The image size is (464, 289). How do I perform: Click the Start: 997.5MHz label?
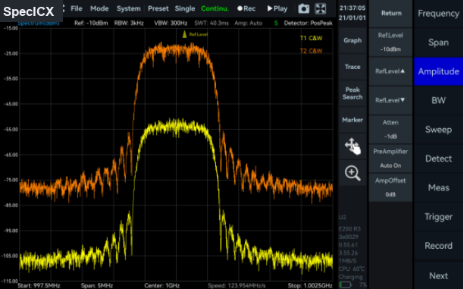tap(39, 286)
